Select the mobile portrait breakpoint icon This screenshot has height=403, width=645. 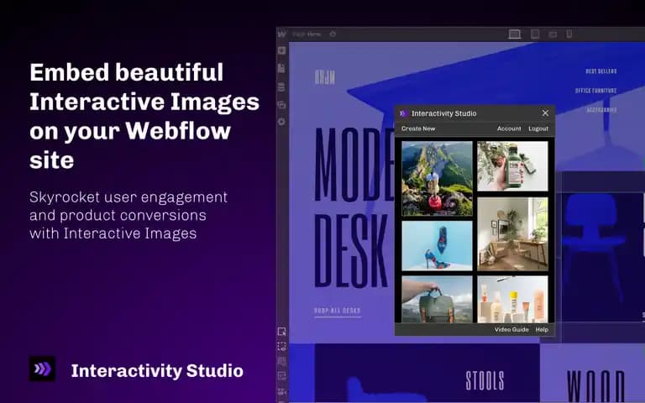coord(569,34)
